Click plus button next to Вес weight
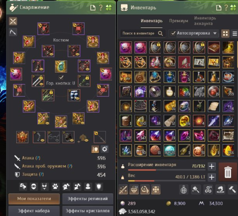 coord(212,177)
